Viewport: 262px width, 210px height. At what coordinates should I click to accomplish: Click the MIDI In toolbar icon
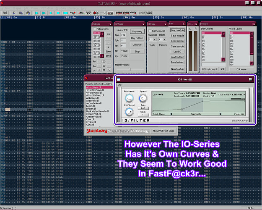point(133,13)
